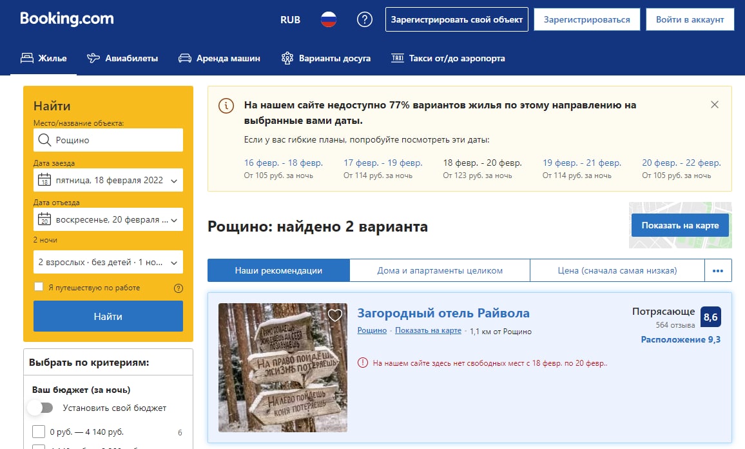The height and width of the screenshot is (449, 745).
Task: Switch to Варианты досуга tab
Action: (x=326, y=59)
